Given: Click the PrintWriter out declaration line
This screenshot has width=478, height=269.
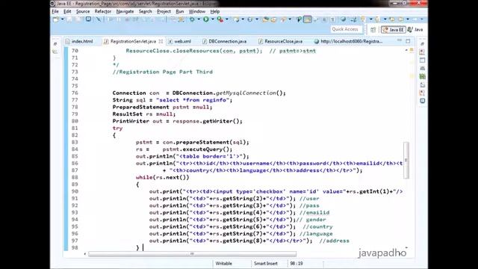Looking at the screenshot, I should click(178, 121).
